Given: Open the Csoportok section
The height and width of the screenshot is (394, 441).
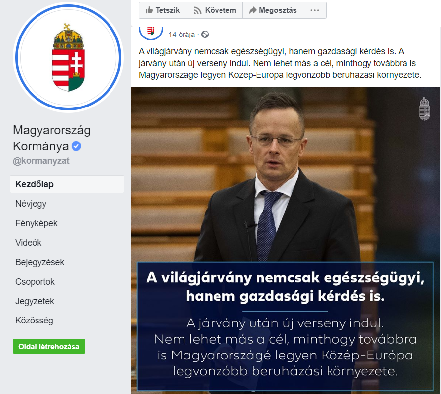Looking at the screenshot, I should [35, 282].
